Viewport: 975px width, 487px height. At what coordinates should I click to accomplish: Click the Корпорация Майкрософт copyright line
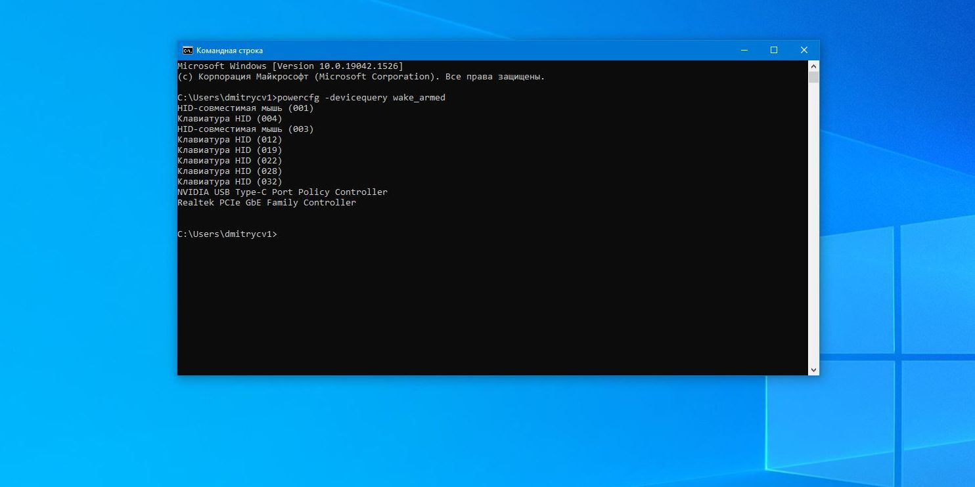pyautogui.click(x=361, y=77)
